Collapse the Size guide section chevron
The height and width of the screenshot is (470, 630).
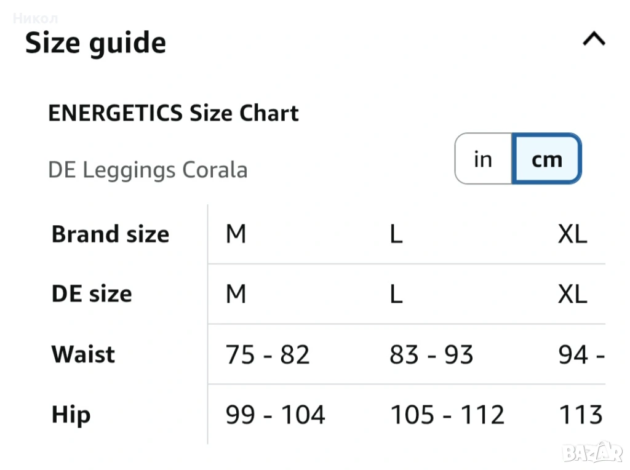pyautogui.click(x=594, y=40)
